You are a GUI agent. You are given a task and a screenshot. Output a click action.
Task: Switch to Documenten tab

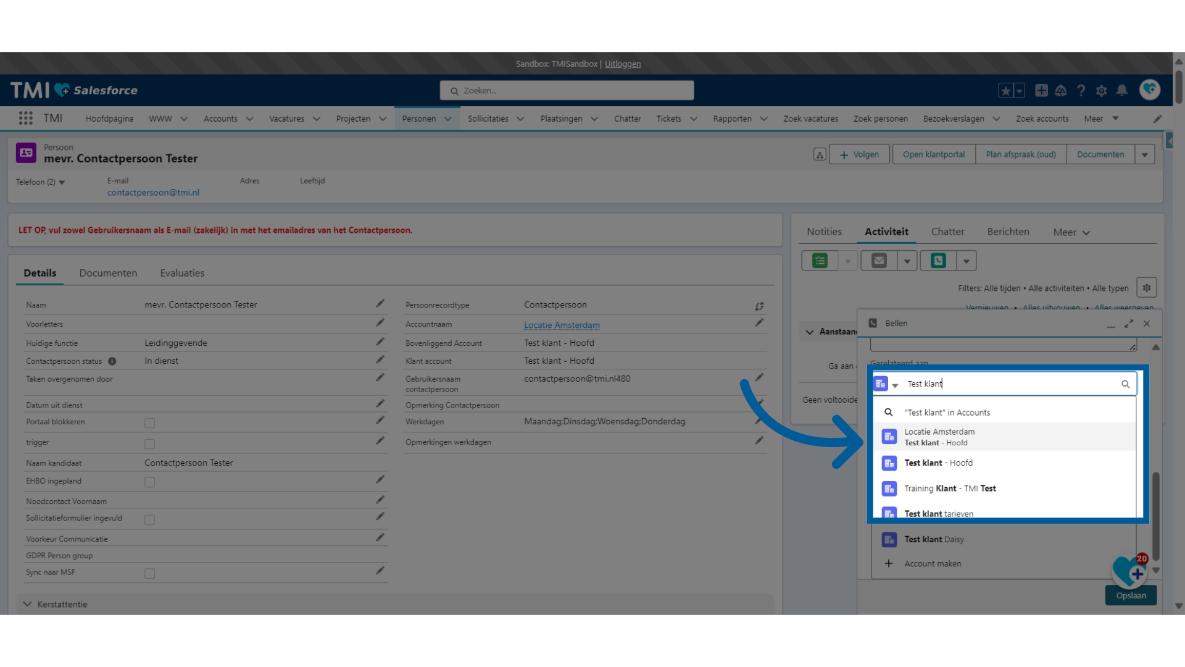107,273
